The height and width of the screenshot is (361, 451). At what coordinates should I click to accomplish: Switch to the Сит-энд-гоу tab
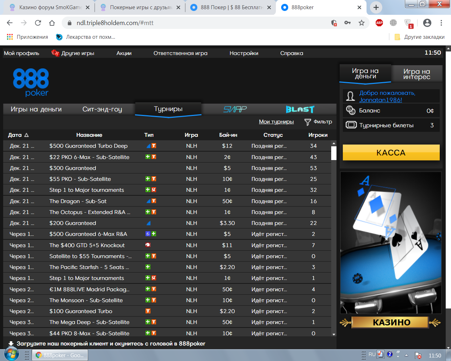click(x=102, y=109)
